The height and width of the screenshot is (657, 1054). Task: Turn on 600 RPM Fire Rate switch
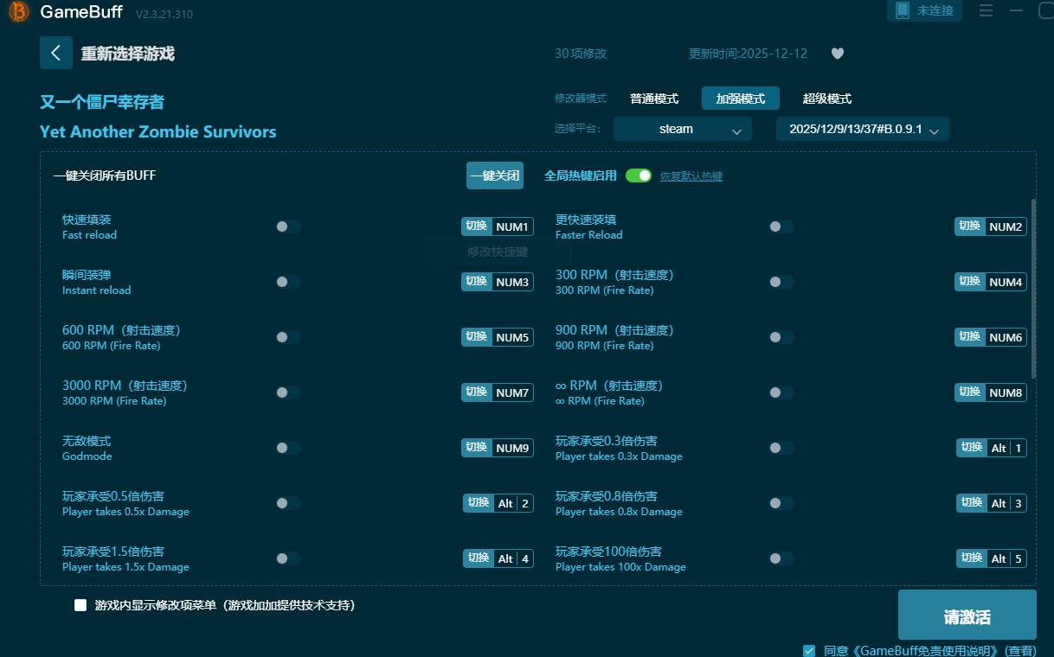click(x=288, y=337)
